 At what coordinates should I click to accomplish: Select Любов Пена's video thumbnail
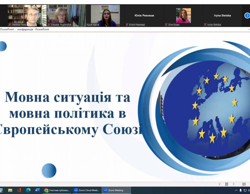pos(27,16)
